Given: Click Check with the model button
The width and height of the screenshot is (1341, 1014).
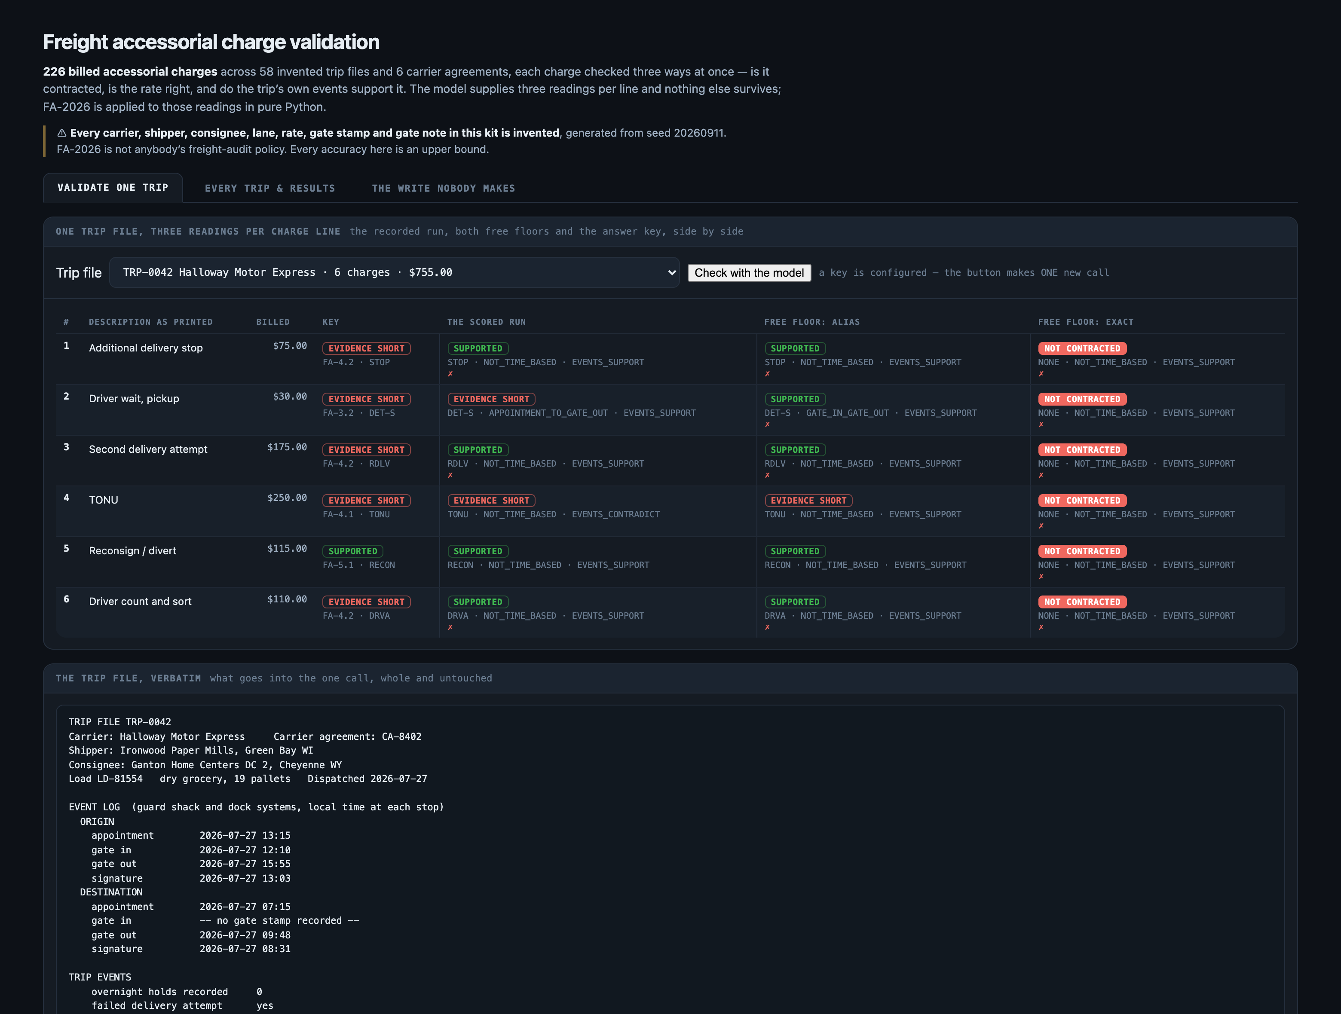Looking at the screenshot, I should click(749, 273).
